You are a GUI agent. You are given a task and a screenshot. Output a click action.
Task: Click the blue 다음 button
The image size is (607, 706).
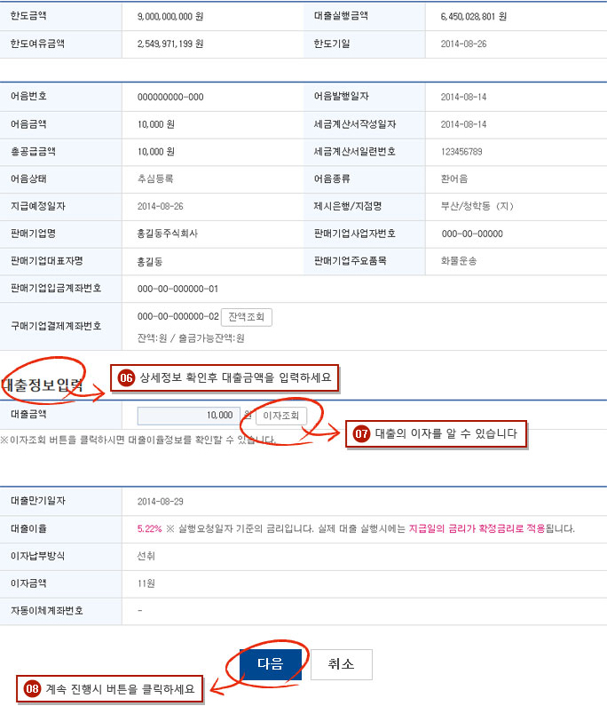coord(271,664)
